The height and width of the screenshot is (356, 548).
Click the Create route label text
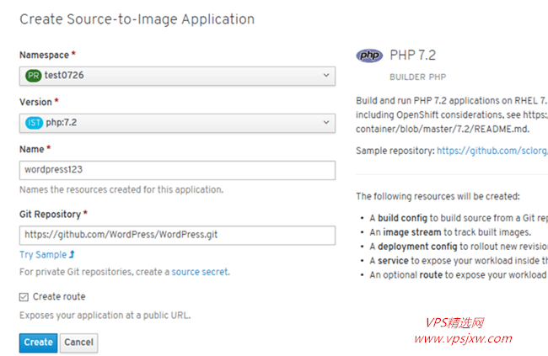click(59, 296)
